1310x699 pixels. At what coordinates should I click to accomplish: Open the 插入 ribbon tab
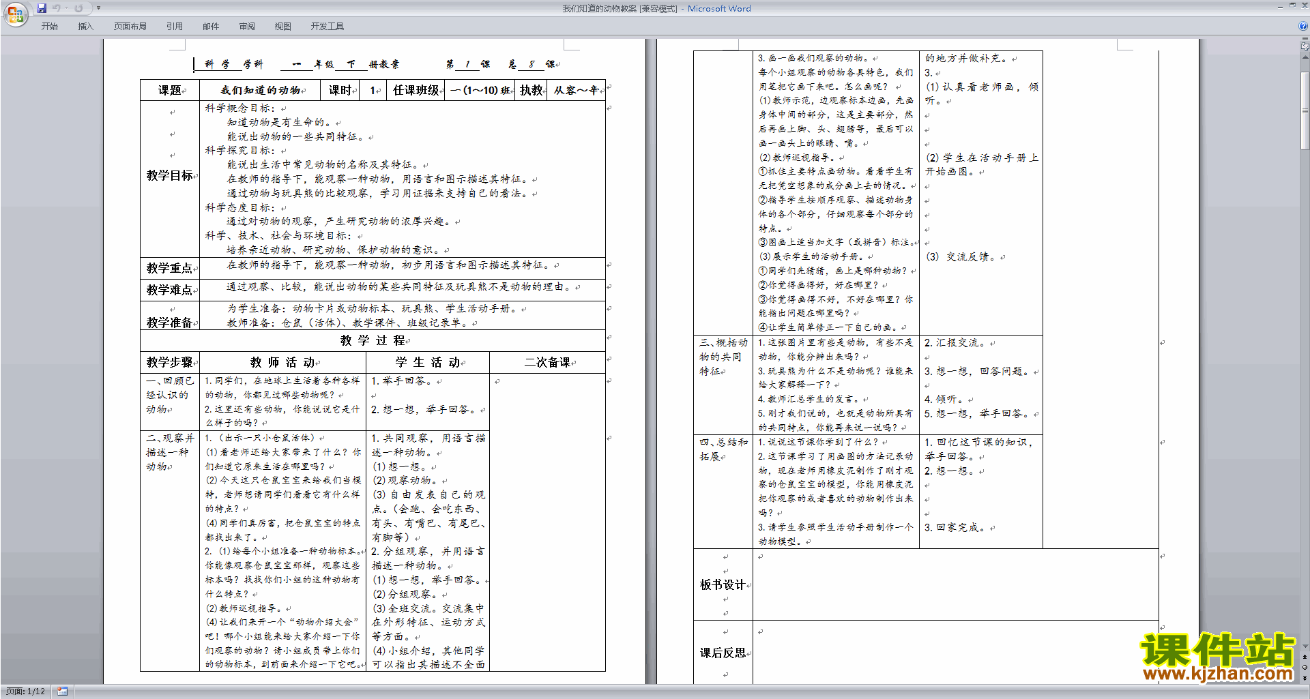[86, 26]
